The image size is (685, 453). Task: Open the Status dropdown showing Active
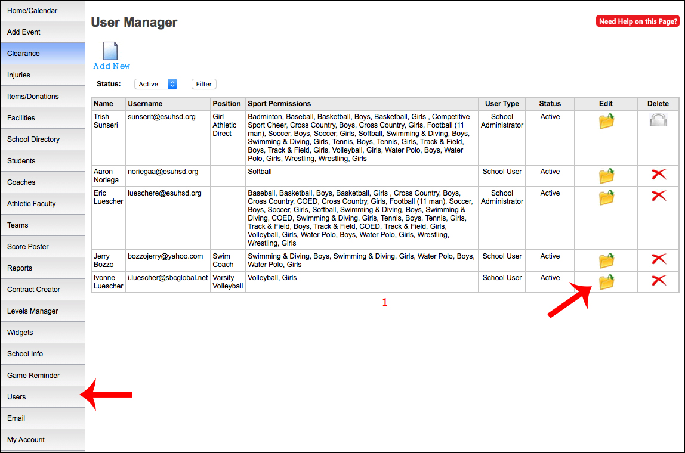156,84
